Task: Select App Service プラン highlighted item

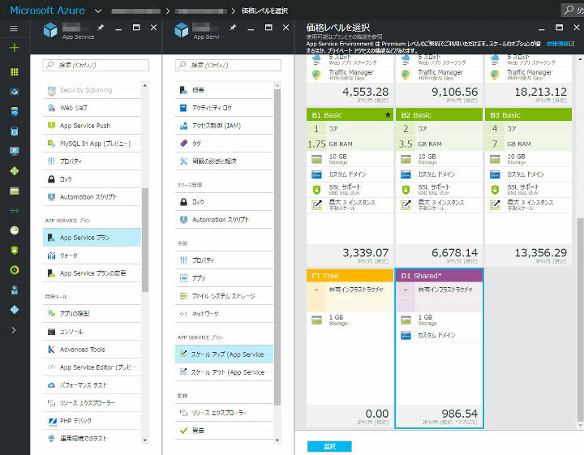Action: (x=92, y=238)
